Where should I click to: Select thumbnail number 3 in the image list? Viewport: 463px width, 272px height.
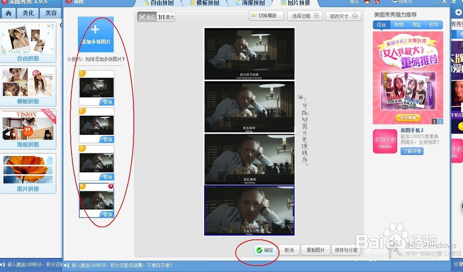[96, 163]
